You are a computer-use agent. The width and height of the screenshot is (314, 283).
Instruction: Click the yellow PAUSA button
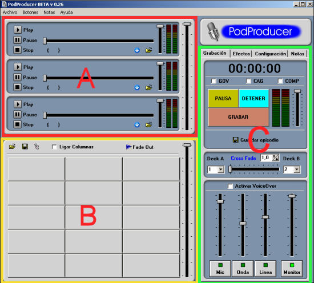tap(223, 98)
